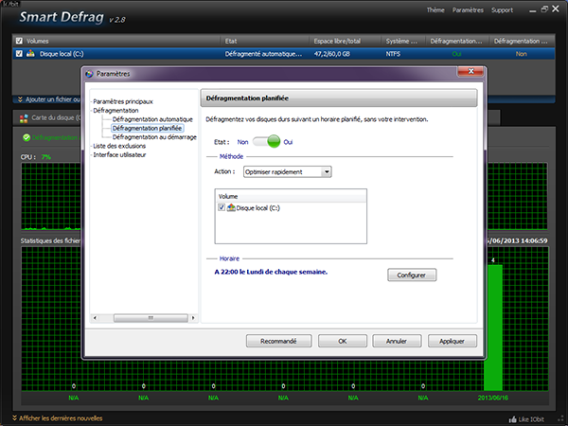The width and height of the screenshot is (568, 426).
Task: Toggle the select-all checkbox in the Volumes header
Action: [19, 42]
